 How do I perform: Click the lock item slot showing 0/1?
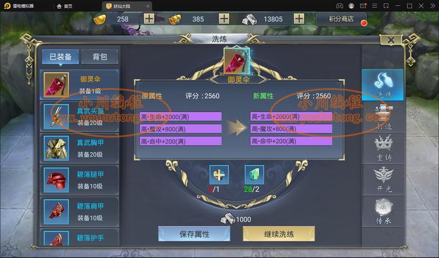click(x=219, y=175)
